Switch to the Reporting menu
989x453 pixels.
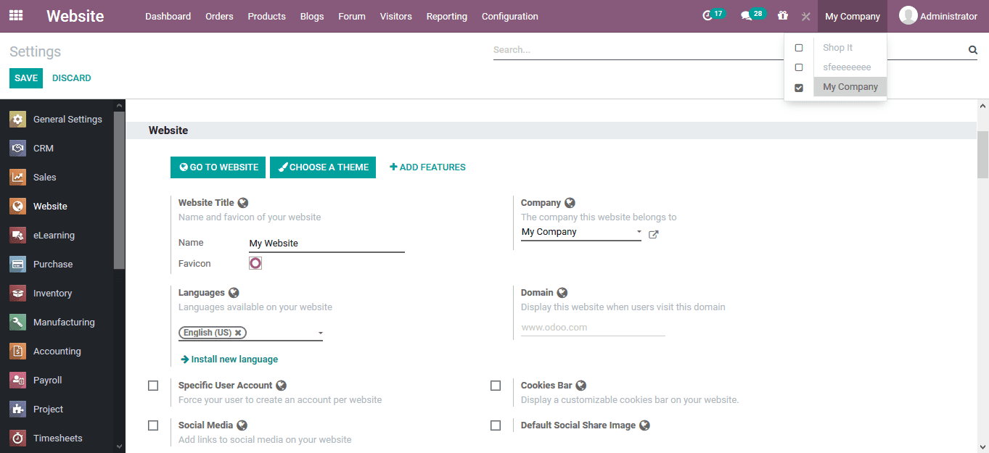click(446, 16)
